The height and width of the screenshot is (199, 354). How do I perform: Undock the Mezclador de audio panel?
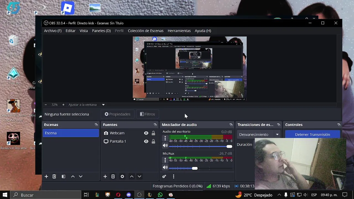pyautogui.click(x=231, y=125)
